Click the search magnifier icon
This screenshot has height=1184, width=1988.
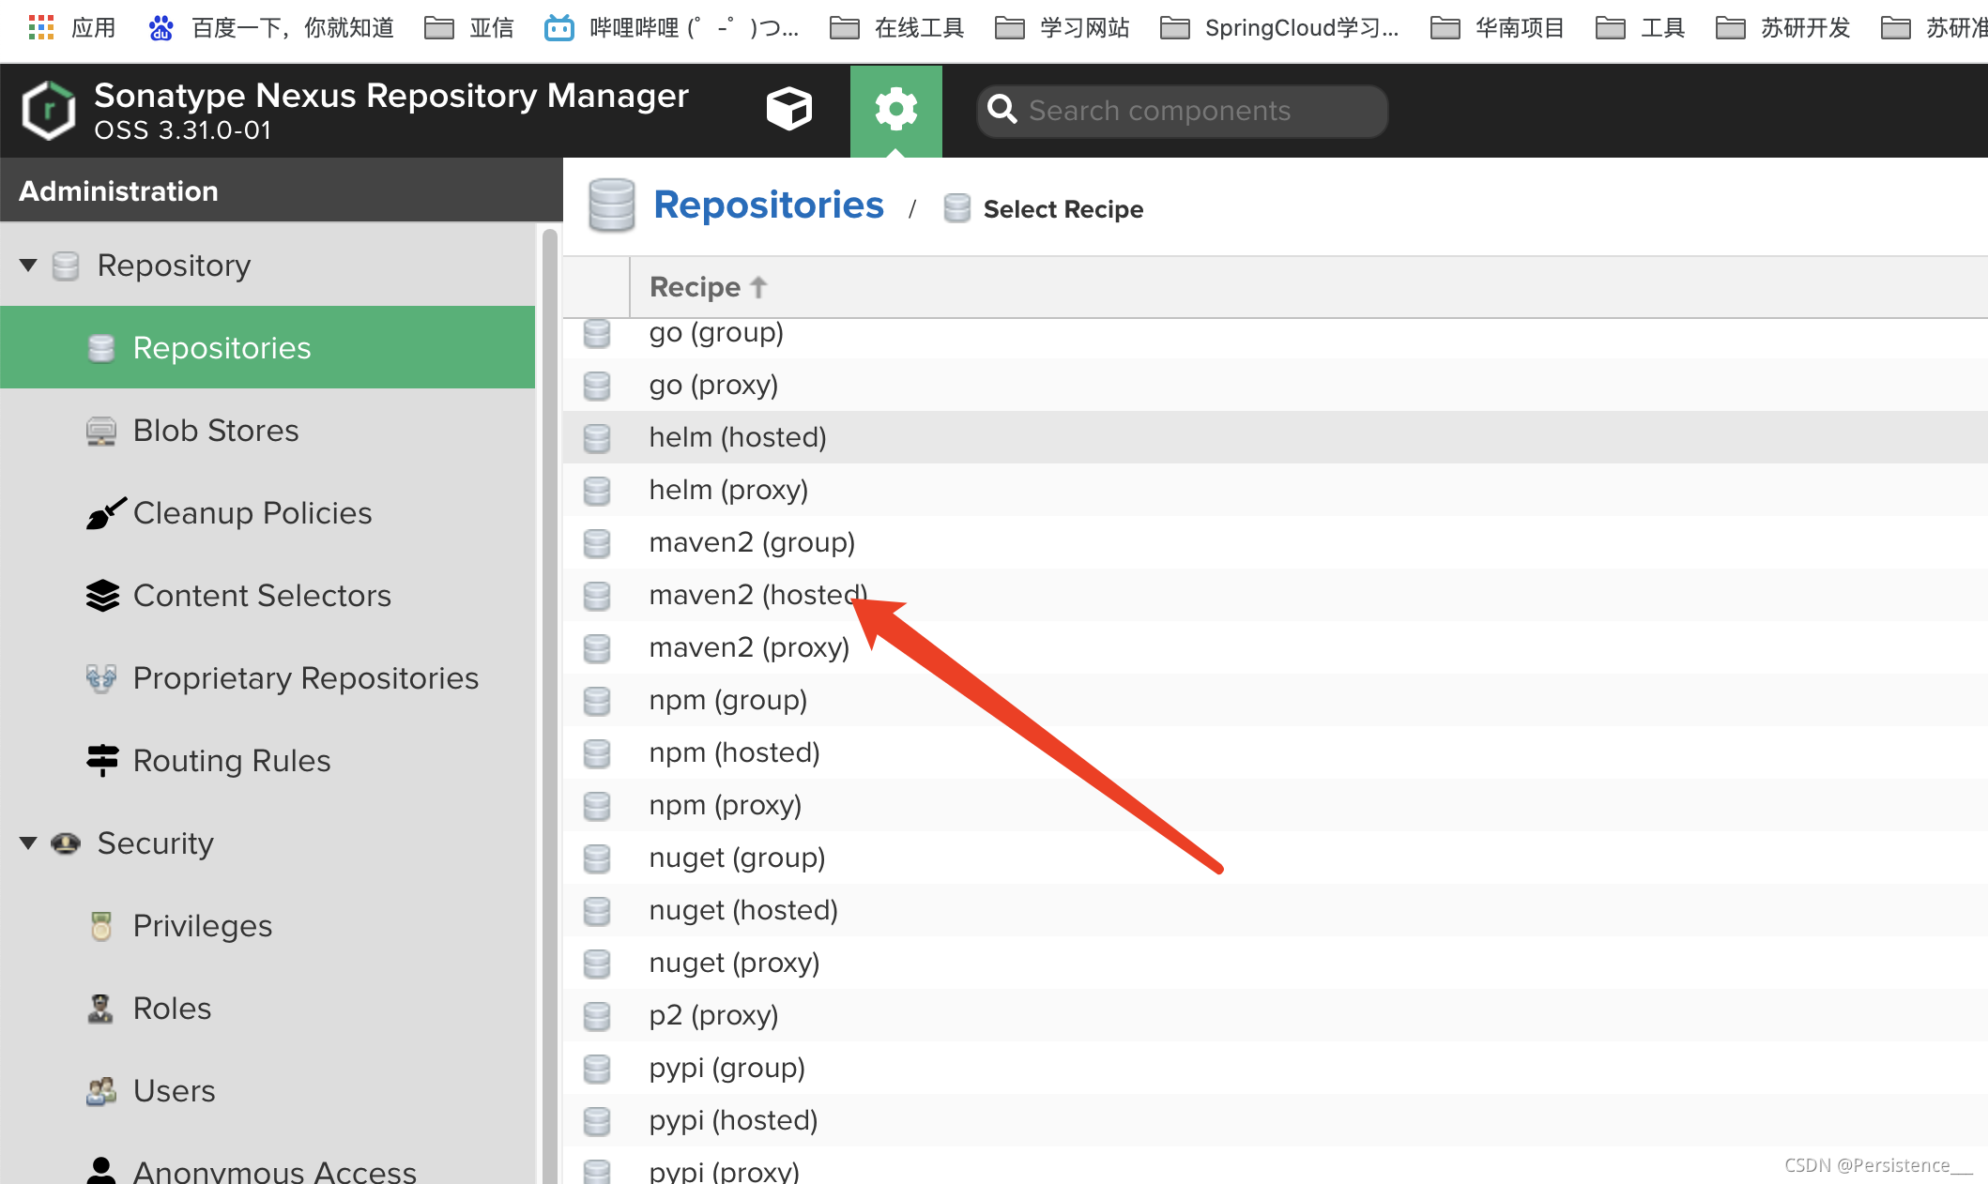click(x=1002, y=110)
